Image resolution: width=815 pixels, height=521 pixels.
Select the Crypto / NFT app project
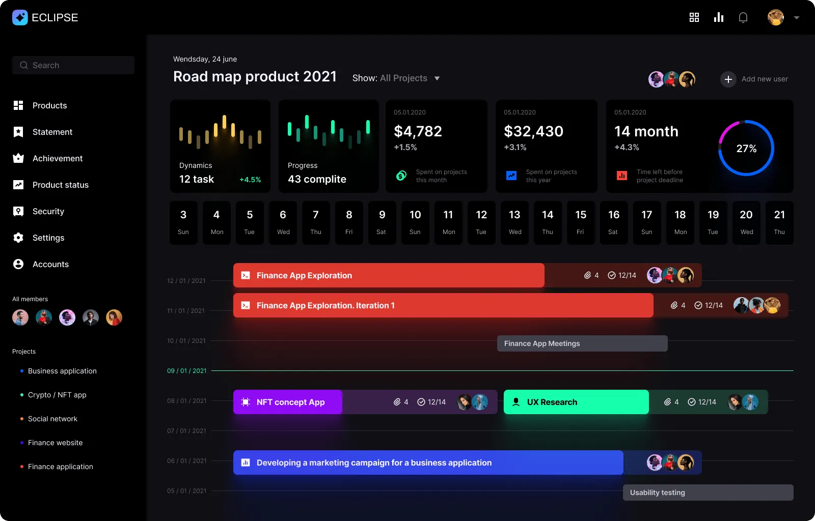57,395
